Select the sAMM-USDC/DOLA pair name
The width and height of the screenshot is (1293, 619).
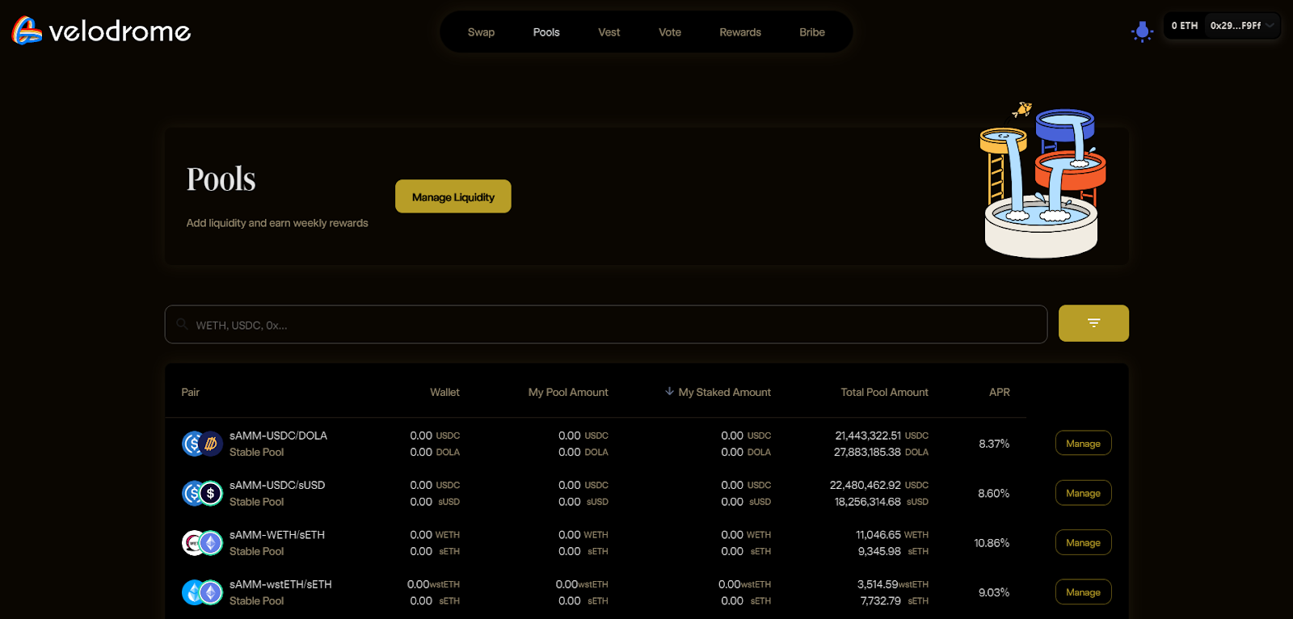278,436
